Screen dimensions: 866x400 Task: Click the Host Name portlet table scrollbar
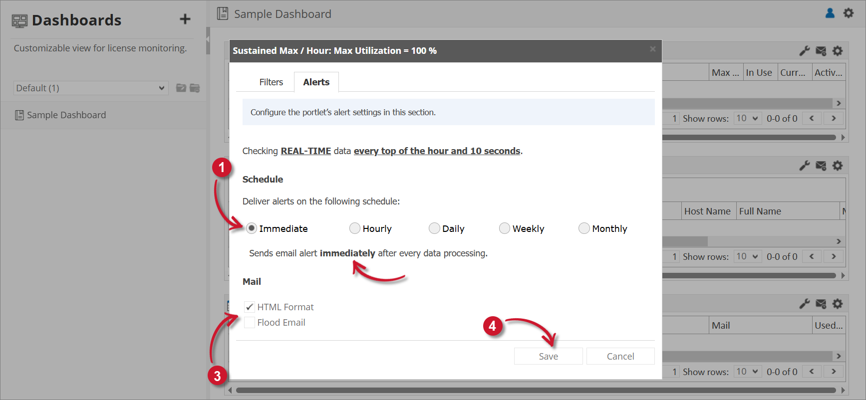tap(685, 241)
